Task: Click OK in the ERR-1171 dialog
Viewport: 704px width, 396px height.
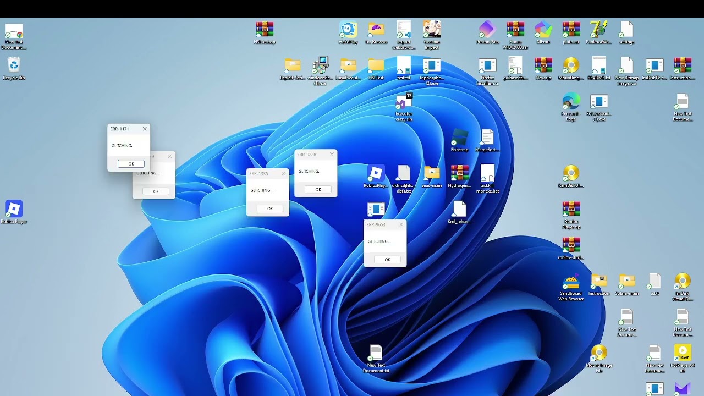Action: pyautogui.click(x=131, y=164)
